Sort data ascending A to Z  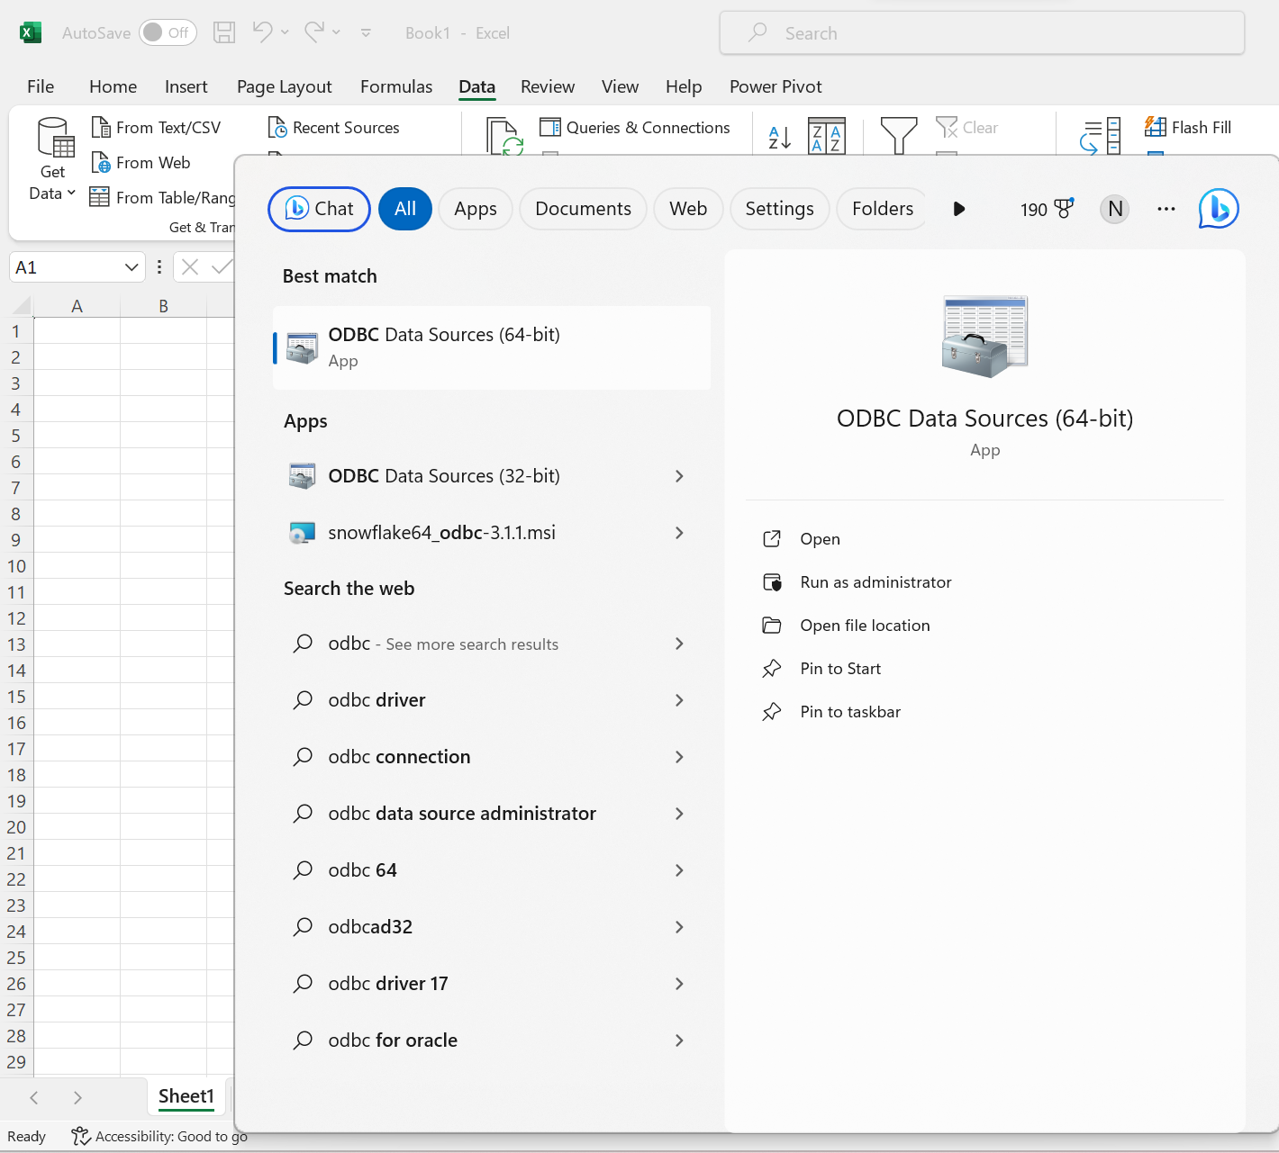click(778, 136)
